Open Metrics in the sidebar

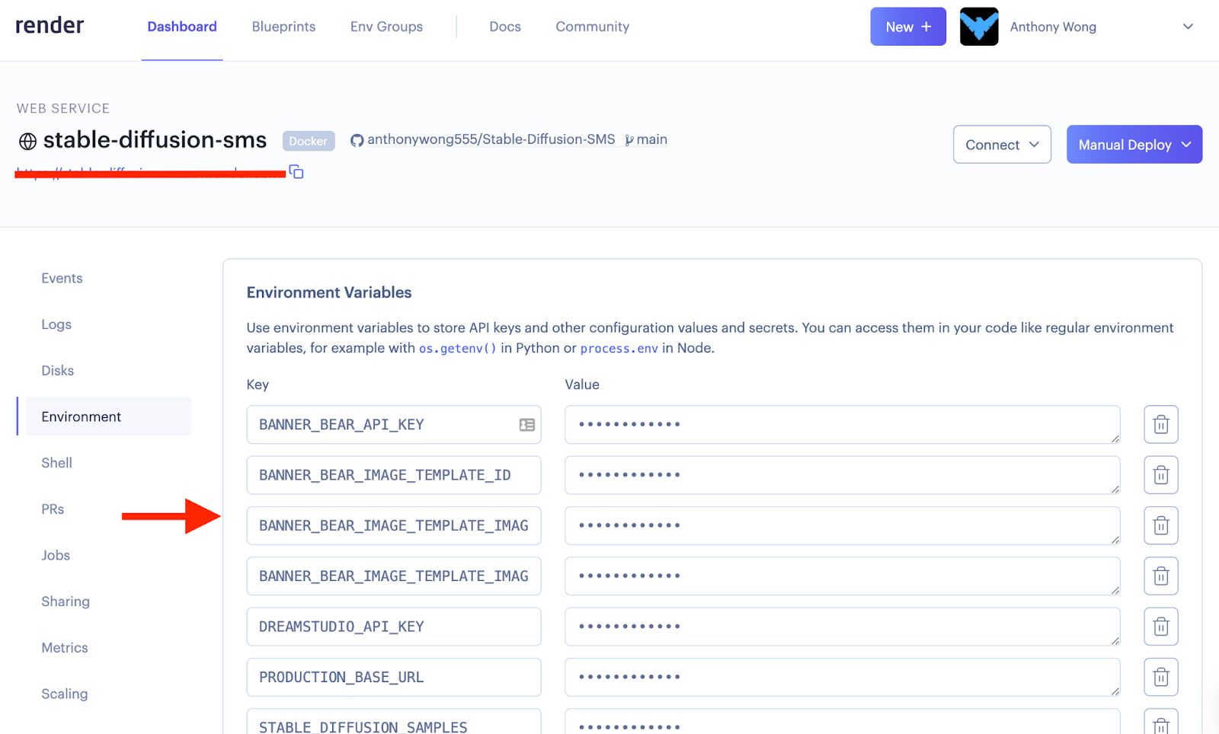pyautogui.click(x=65, y=647)
